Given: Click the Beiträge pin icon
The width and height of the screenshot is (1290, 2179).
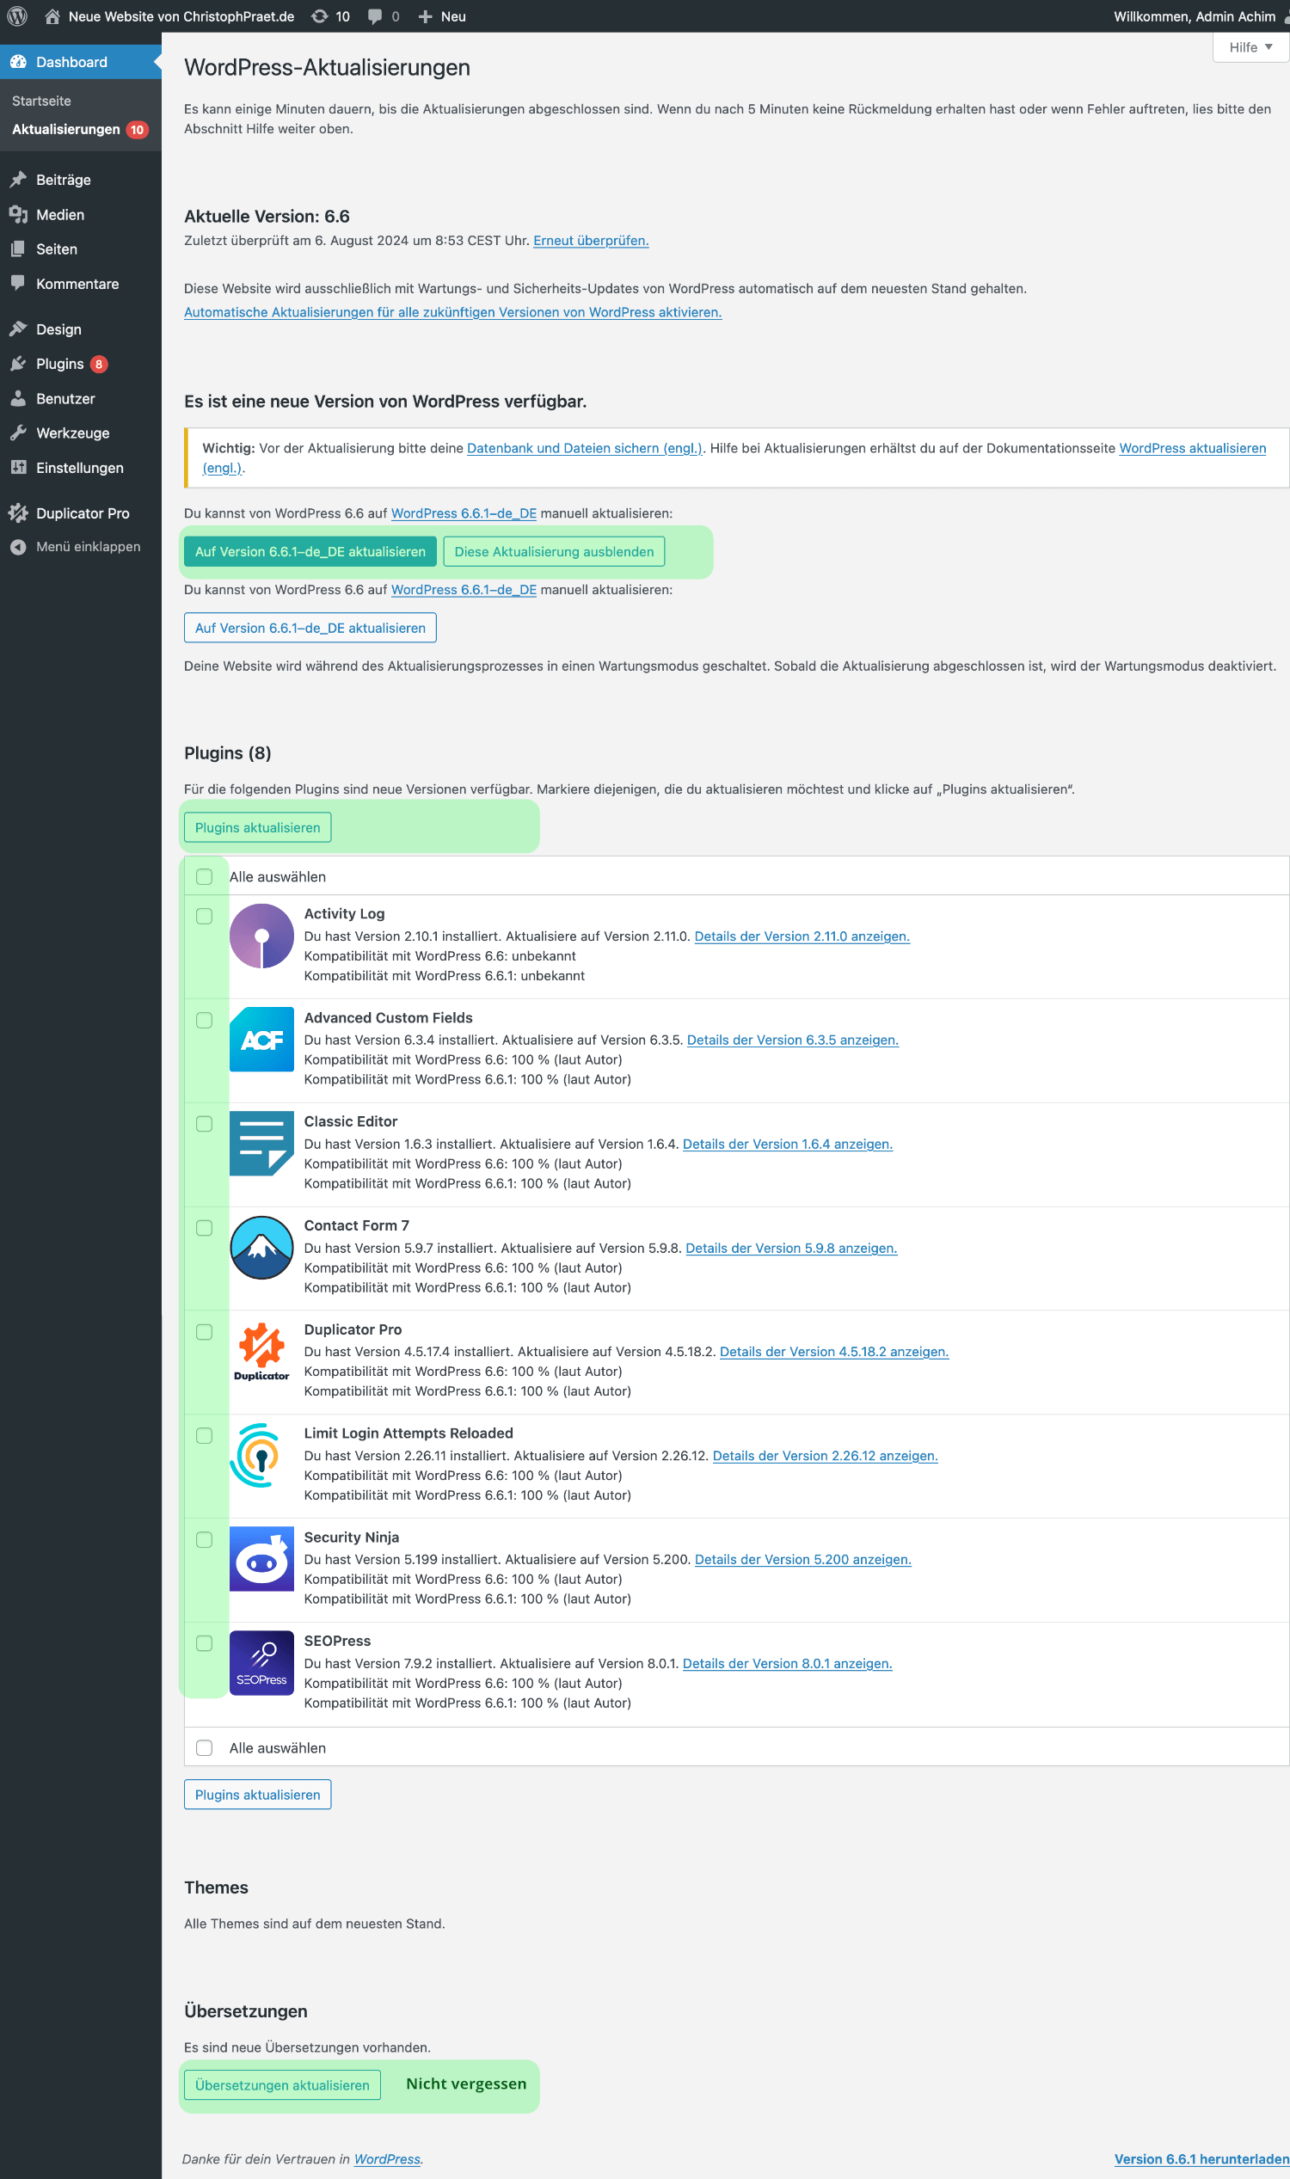Looking at the screenshot, I should (x=18, y=180).
